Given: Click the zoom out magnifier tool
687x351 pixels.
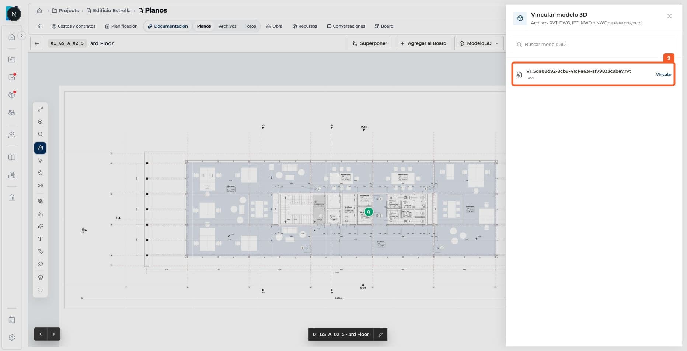Looking at the screenshot, I should tap(40, 135).
